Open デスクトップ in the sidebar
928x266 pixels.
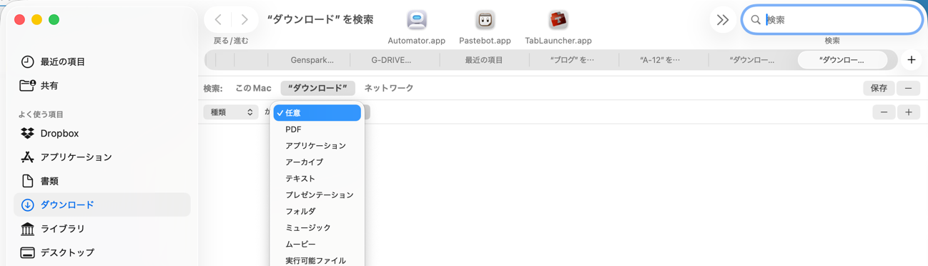click(102, 252)
